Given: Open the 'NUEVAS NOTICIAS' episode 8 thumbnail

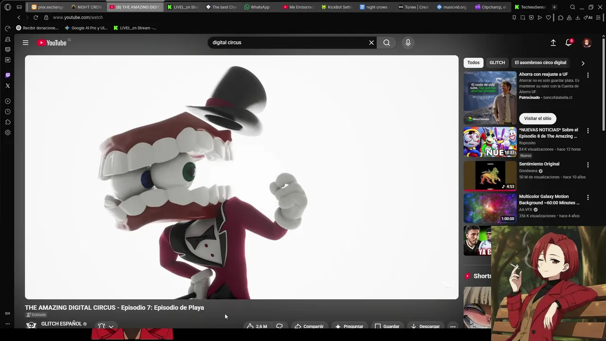Looking at the screenshot, I should (x=490, y=142).
